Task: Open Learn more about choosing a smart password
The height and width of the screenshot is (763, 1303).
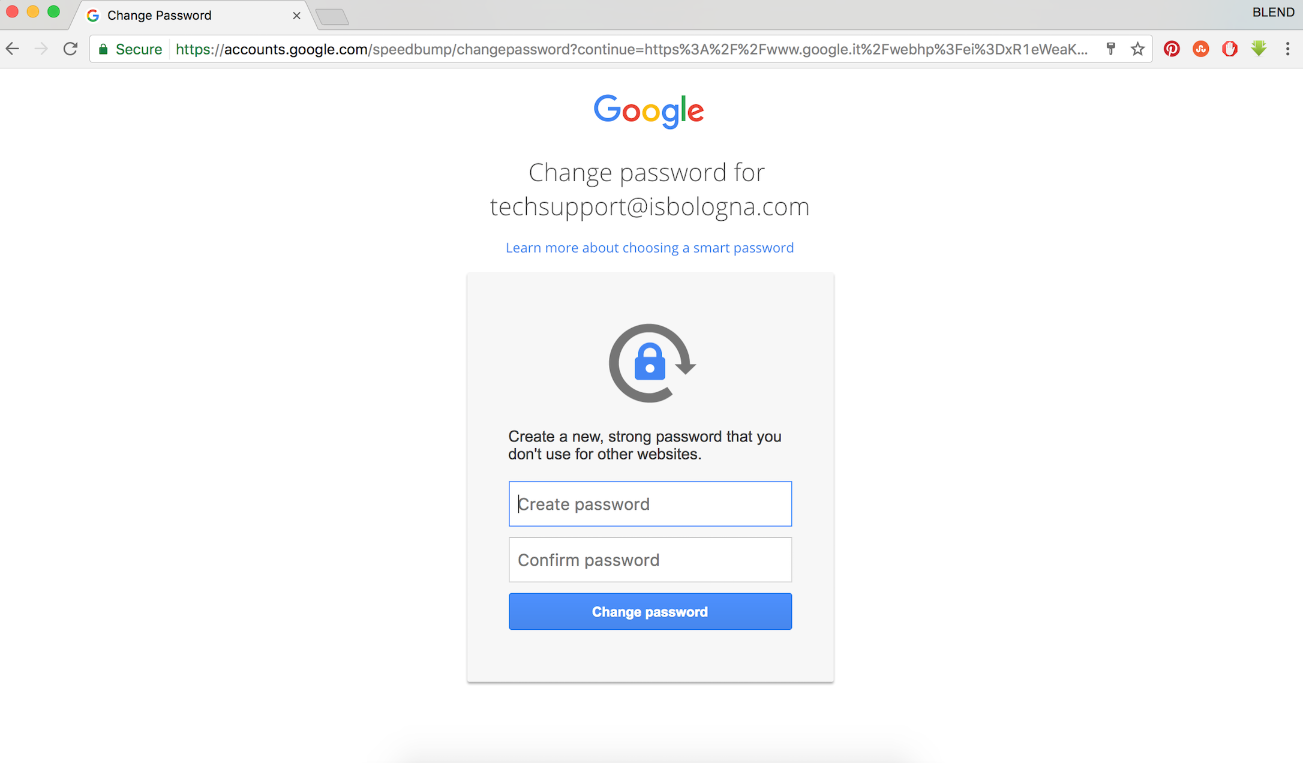Action: tap(650, 248)
